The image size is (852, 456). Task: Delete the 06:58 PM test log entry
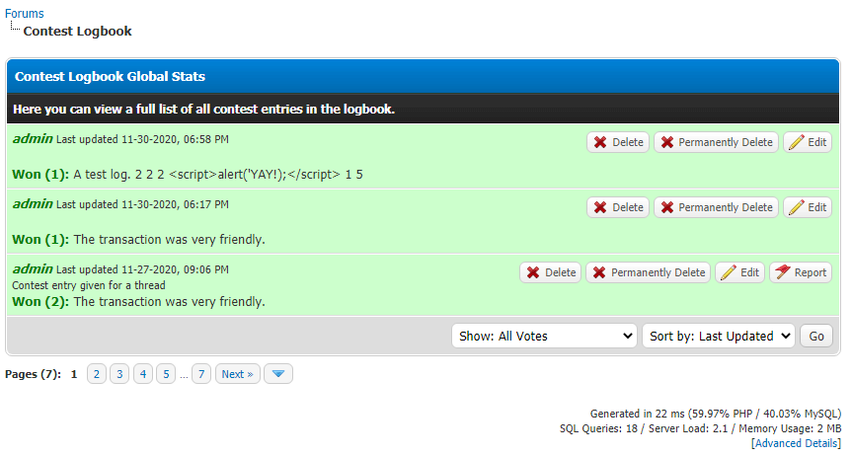pyautogui.click(x=618, y=142)
